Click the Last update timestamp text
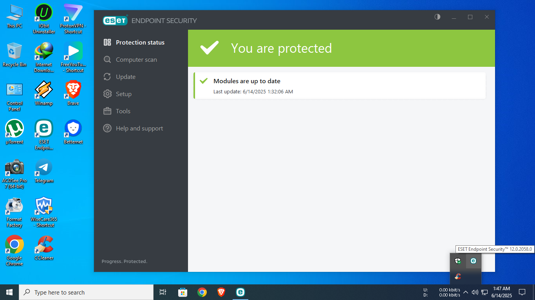This screenshot has width=535, height=300. click(253, 92)
